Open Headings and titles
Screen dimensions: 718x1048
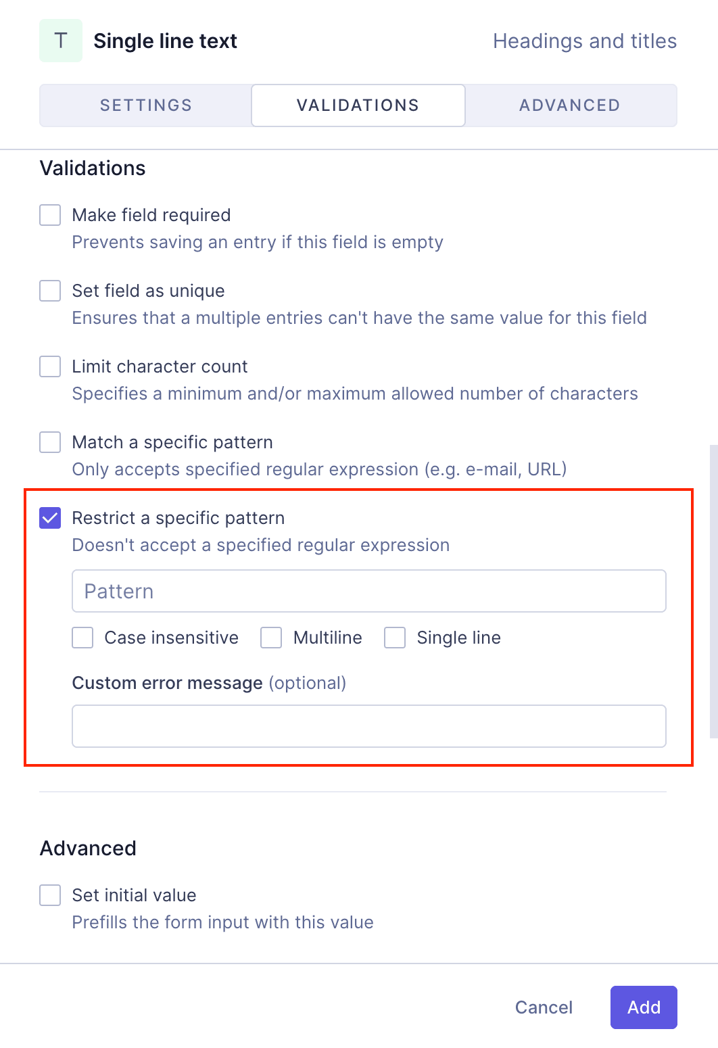585,41
